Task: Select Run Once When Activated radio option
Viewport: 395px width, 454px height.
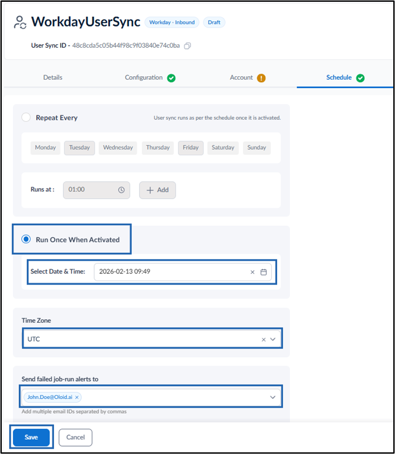Action: pyautogui.click(x=26, y=239)
